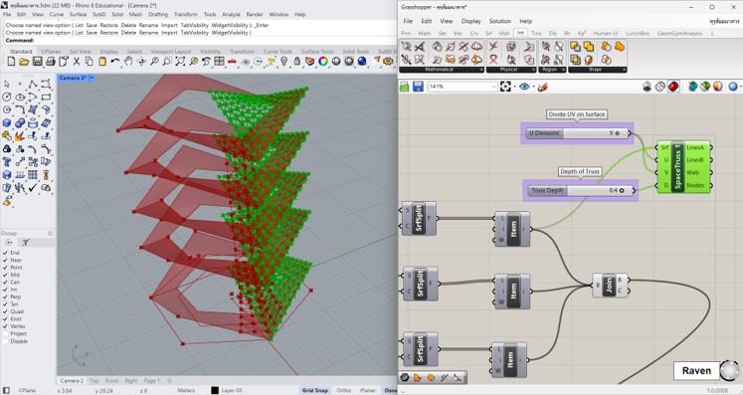Viewport: 743px width, 395px height.
Task: Click the checkmark analyze icon in sidebar
Action: tap(33, 188)
